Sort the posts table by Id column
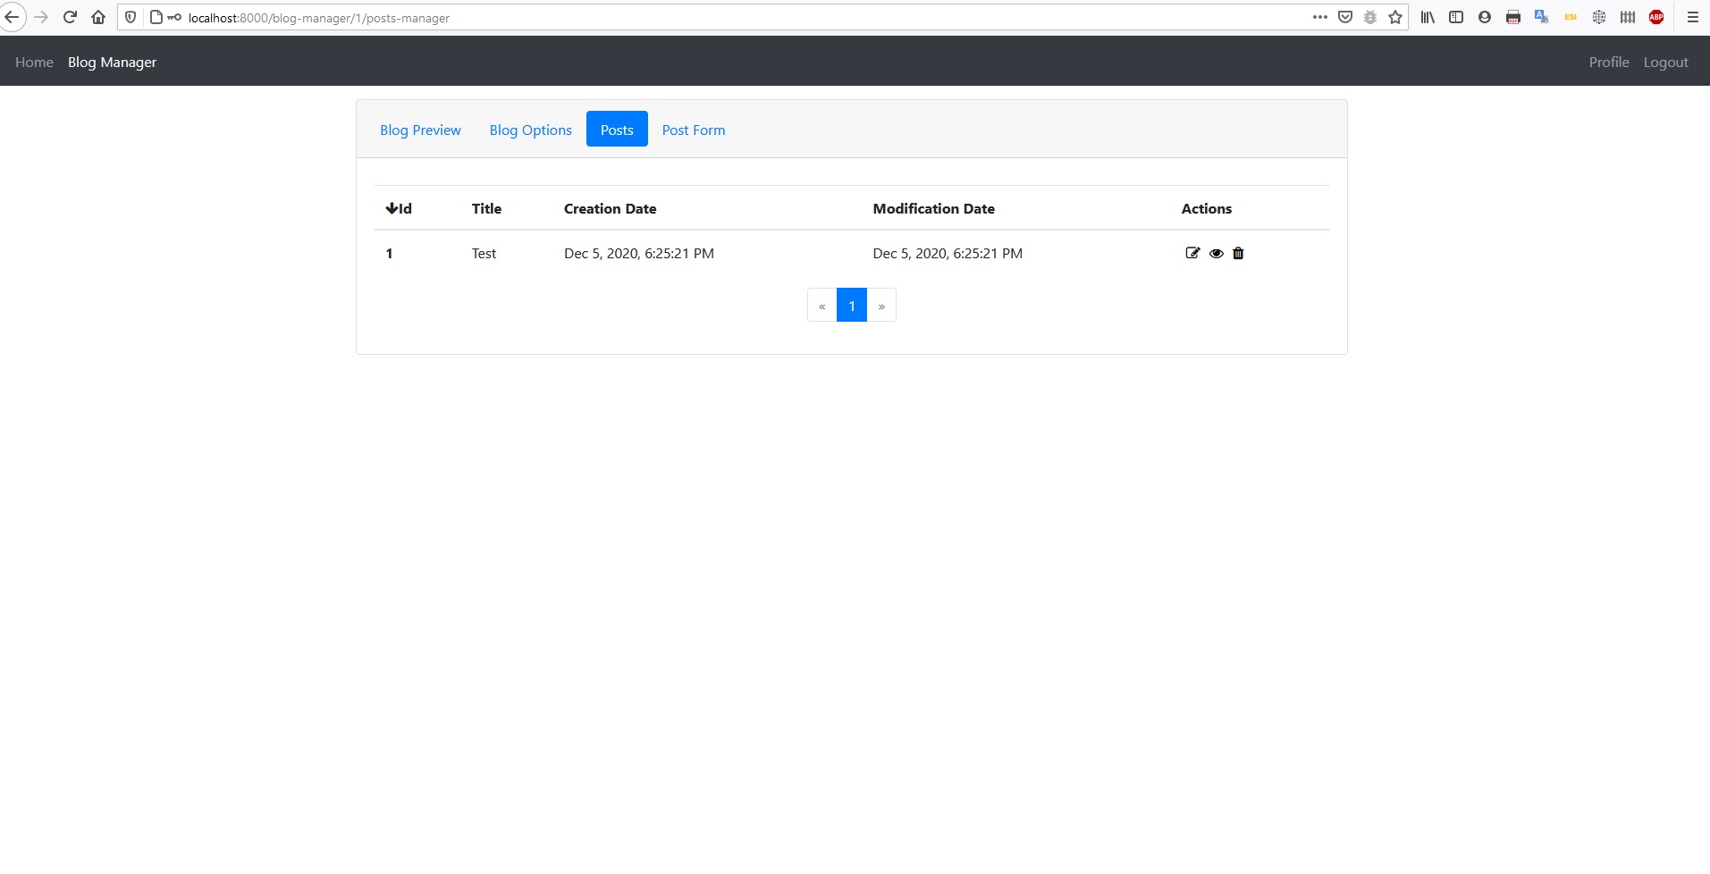Viewport: 1710px width, 874px height. coord(399,208)
